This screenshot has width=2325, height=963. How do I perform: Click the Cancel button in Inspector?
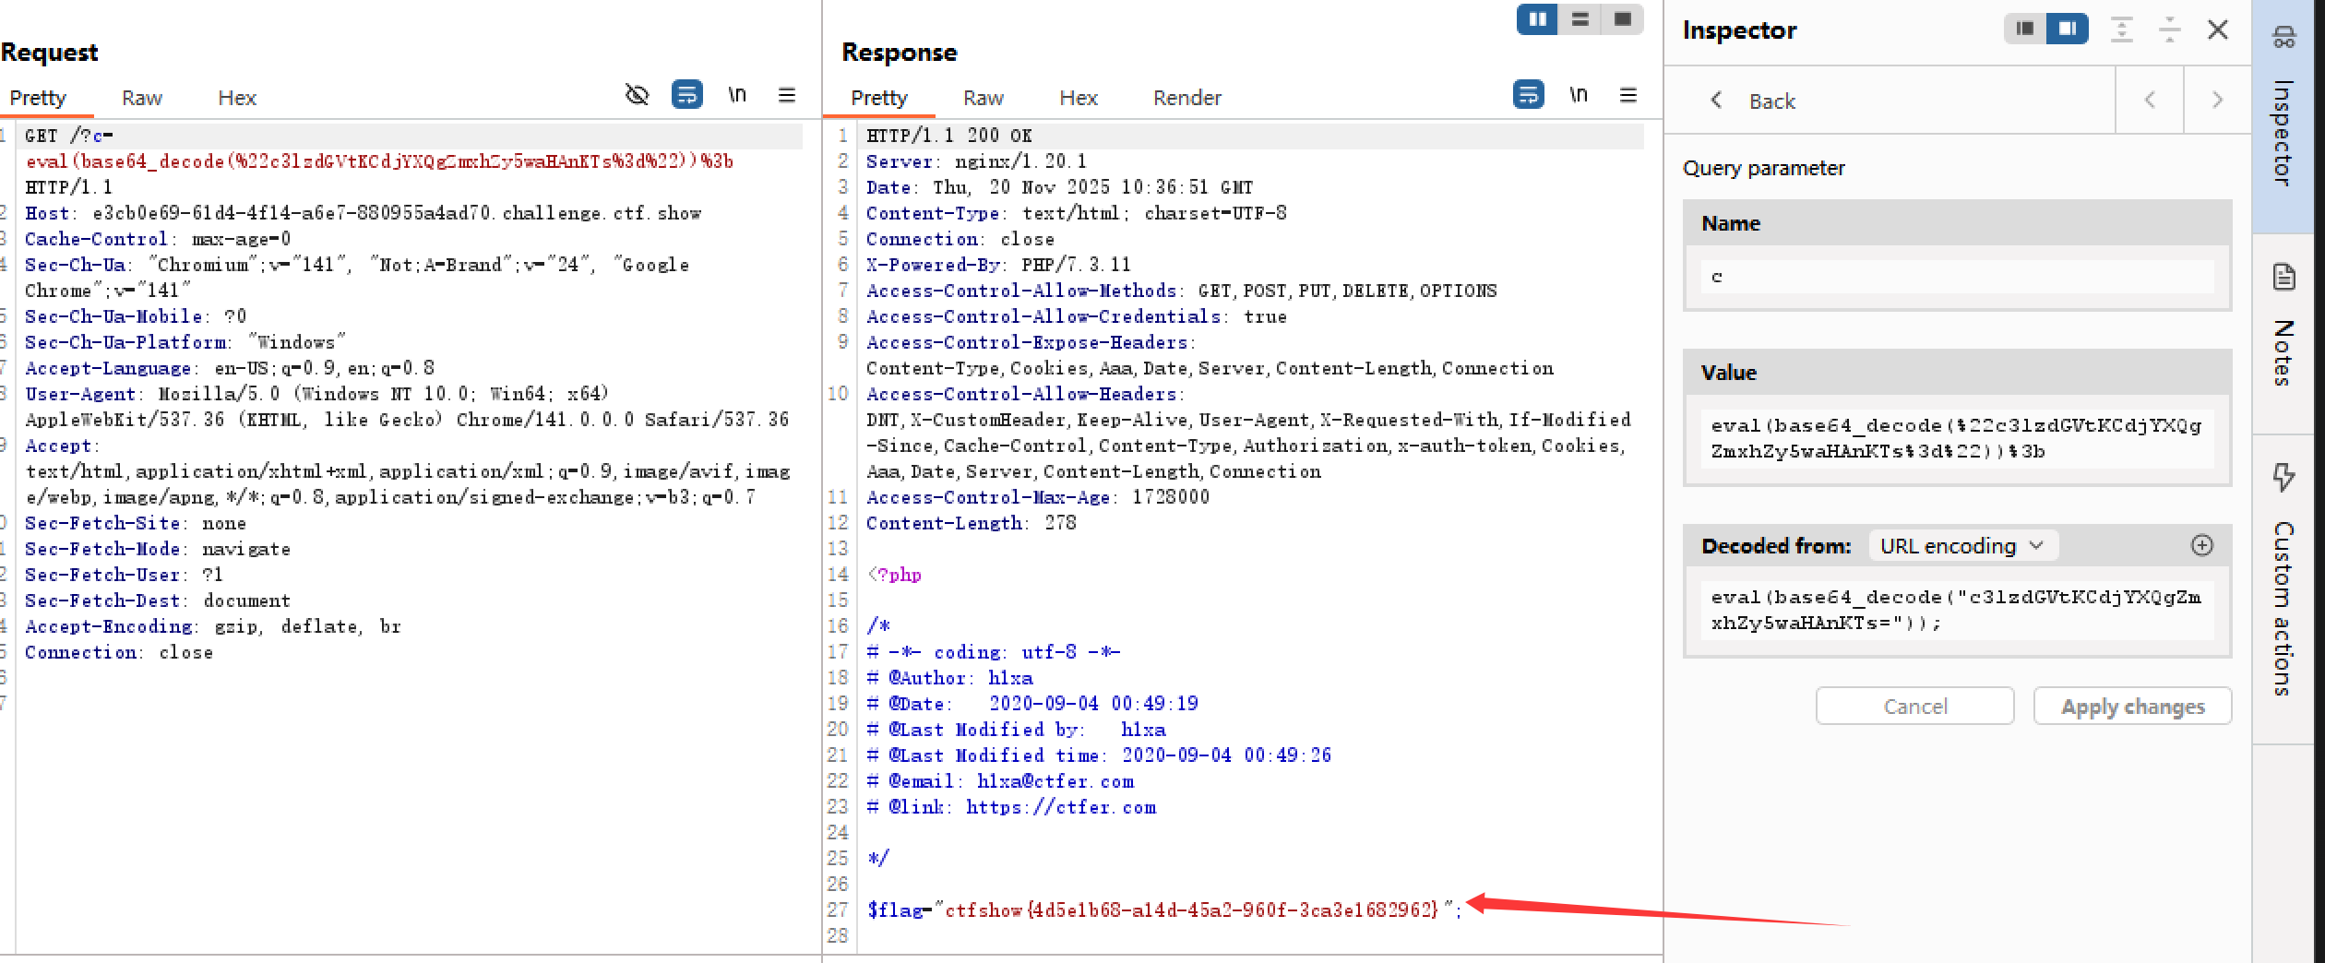click(1914, 707)
